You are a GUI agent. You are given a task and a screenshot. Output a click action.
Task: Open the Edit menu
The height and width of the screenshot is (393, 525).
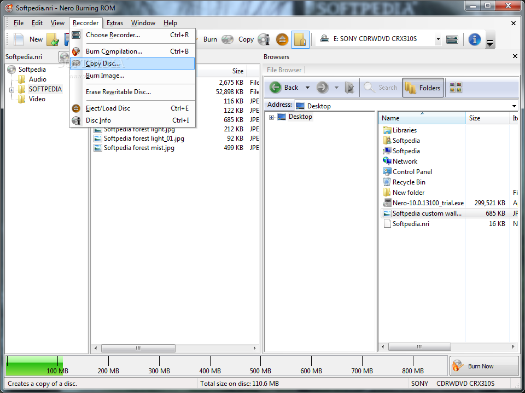37,23
